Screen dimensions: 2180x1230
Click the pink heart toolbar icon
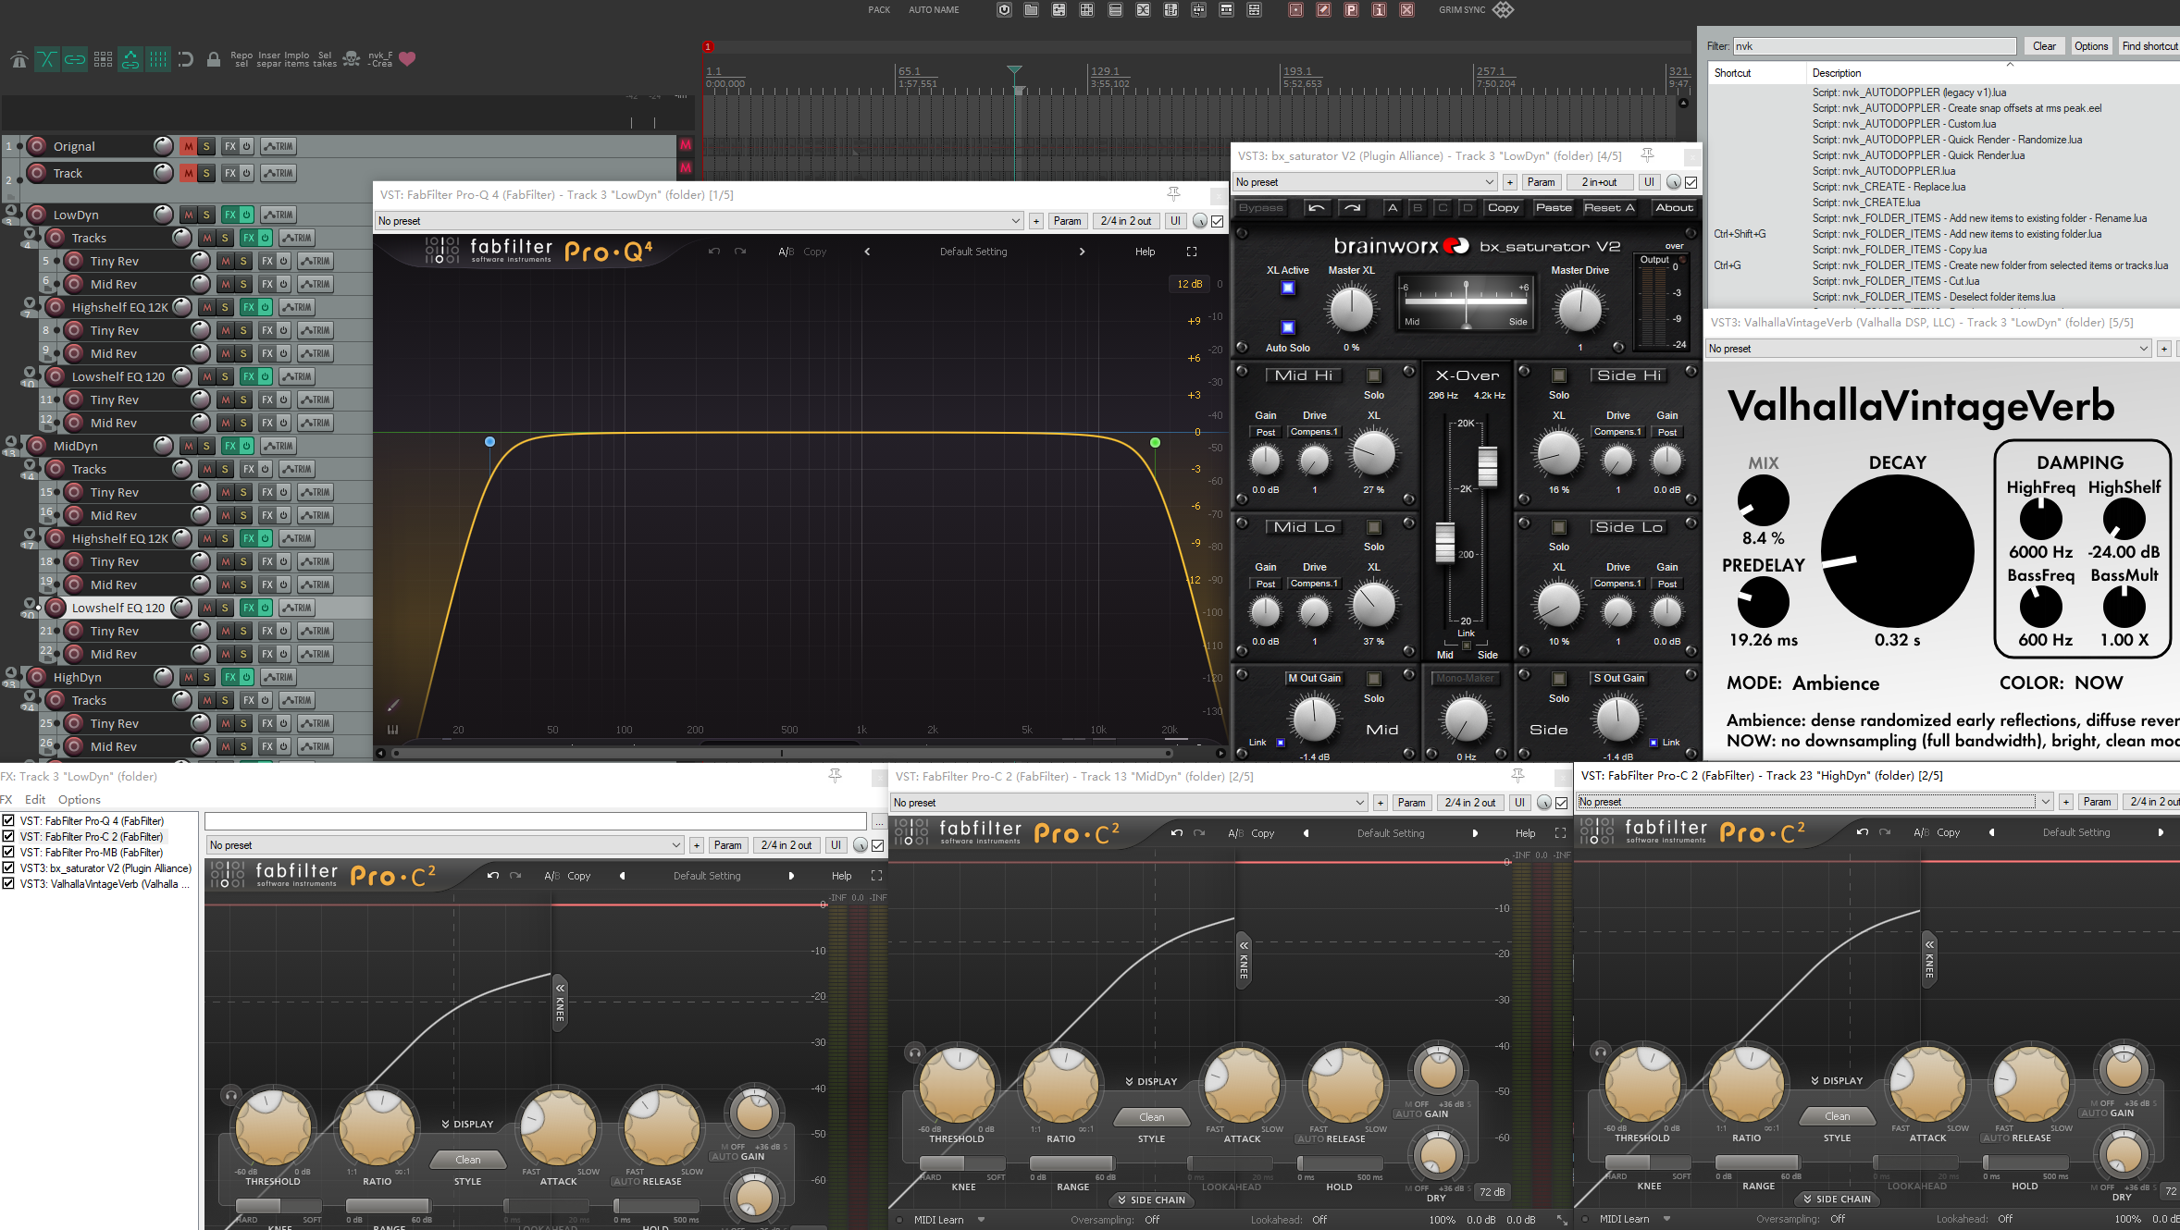click(x=407, y=59)
